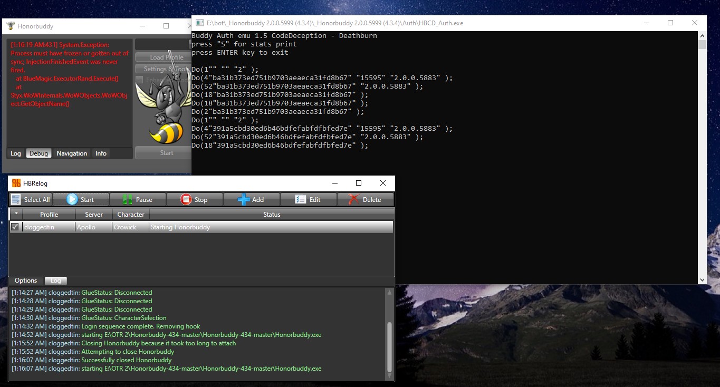This screenshot has width=720, height=387.
Task: Click the console vertical scrollbar up arrow
Action: (x=702, y=36)
